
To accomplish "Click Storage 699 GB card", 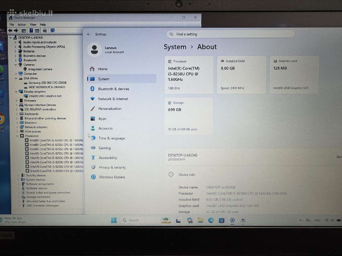I will (x=189, y=116).
